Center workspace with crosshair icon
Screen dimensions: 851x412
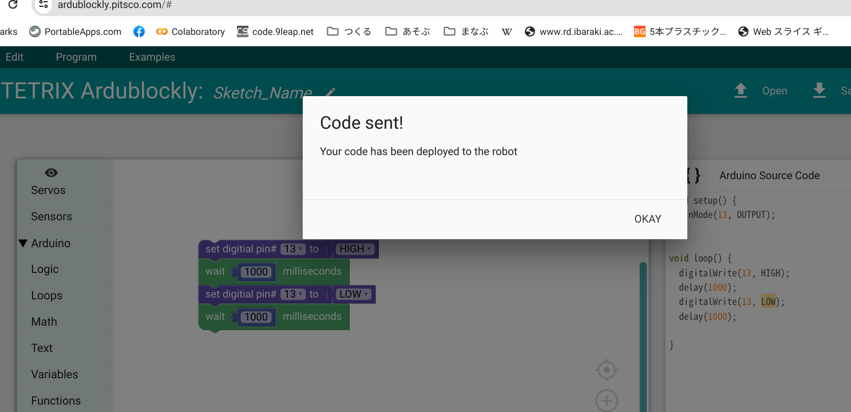(x=607, y=370)
